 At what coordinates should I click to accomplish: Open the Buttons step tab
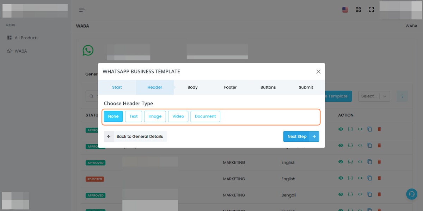coord(268,87)
